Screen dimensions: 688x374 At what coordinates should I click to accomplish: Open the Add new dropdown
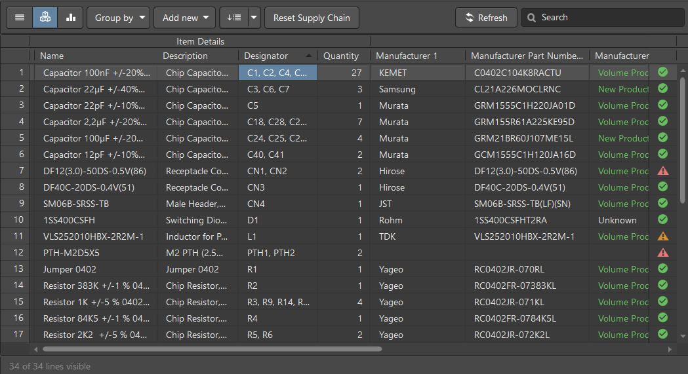click(x=185, y=18)
